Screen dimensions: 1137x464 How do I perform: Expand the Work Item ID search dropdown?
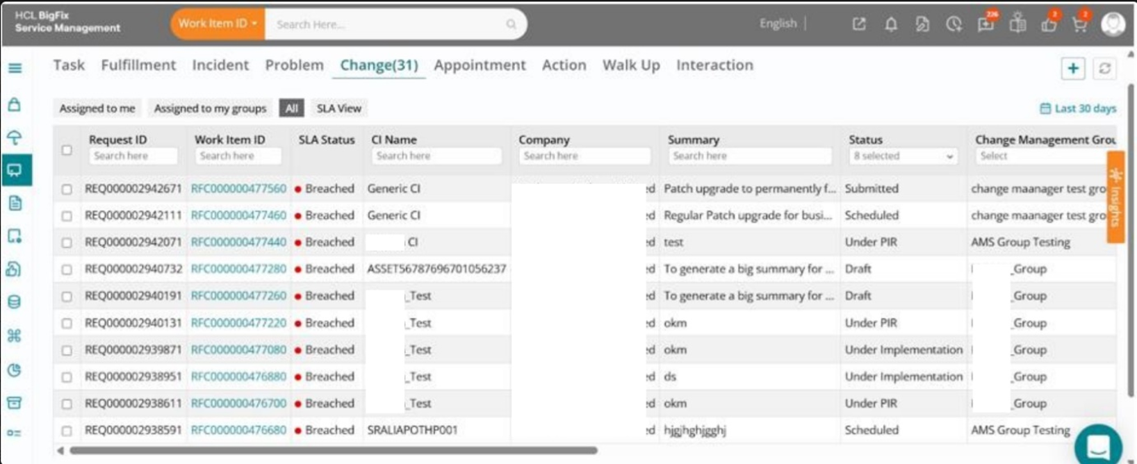pos(218,24)
